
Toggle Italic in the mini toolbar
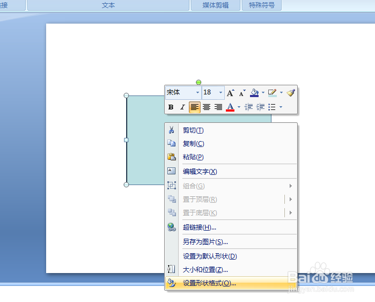pos(182,107)
